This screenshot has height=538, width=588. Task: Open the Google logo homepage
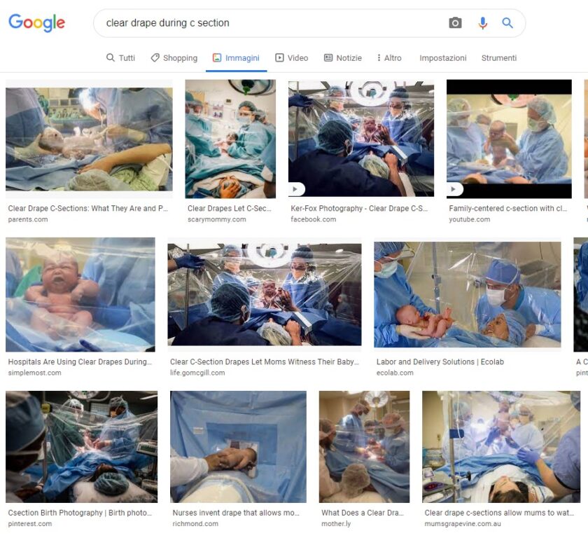36,22
